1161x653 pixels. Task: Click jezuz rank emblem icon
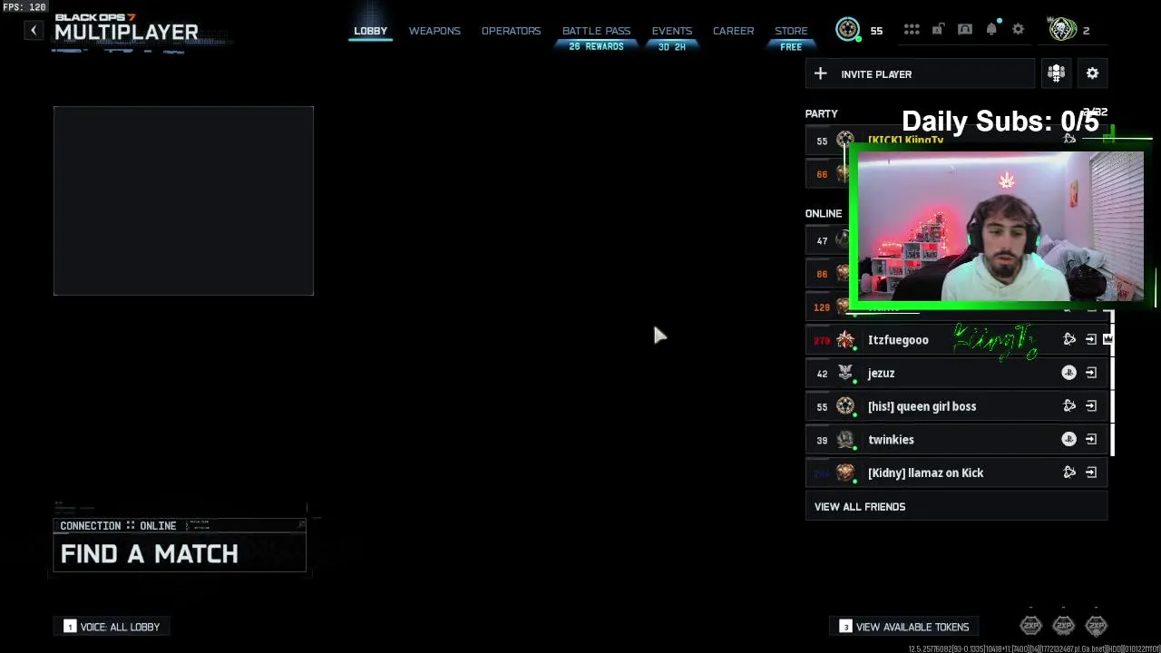click(845, 373)
